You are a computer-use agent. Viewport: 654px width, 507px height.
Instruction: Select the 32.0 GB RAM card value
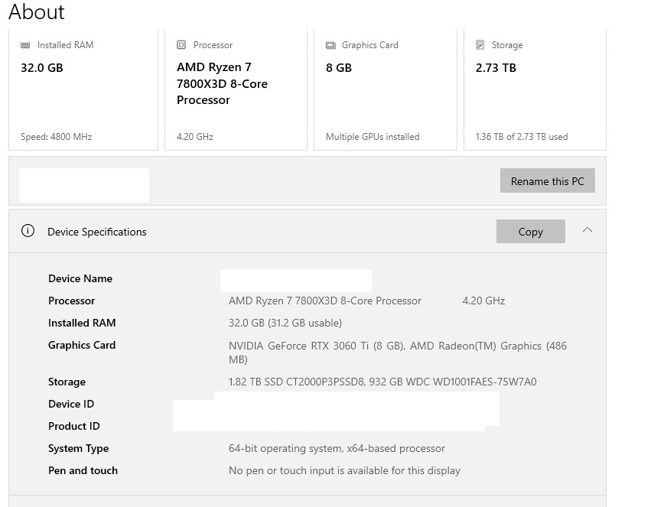click(42, 67)
